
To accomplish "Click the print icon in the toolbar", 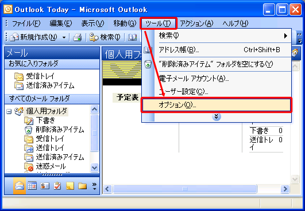I will [78, 37].
